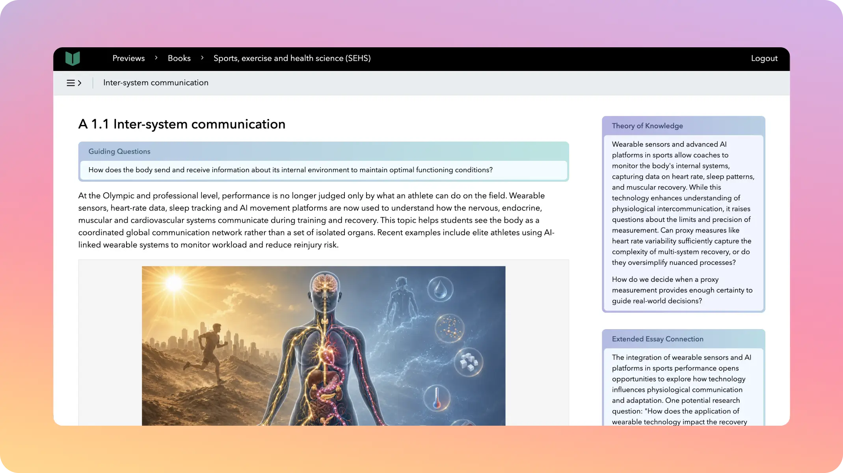Click the 'integration of wearable sensors' essay text
Viewport: 843px width, 473px height.
681,389
